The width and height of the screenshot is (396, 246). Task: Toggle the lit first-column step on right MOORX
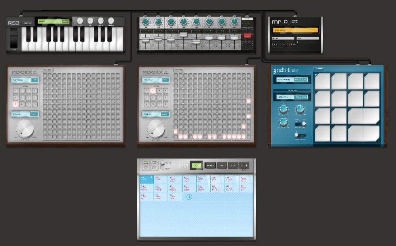176,132
